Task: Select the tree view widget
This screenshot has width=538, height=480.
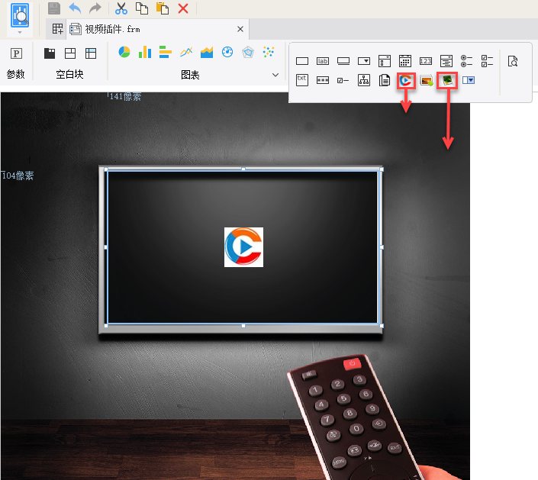Action: [x=364, y=80]
